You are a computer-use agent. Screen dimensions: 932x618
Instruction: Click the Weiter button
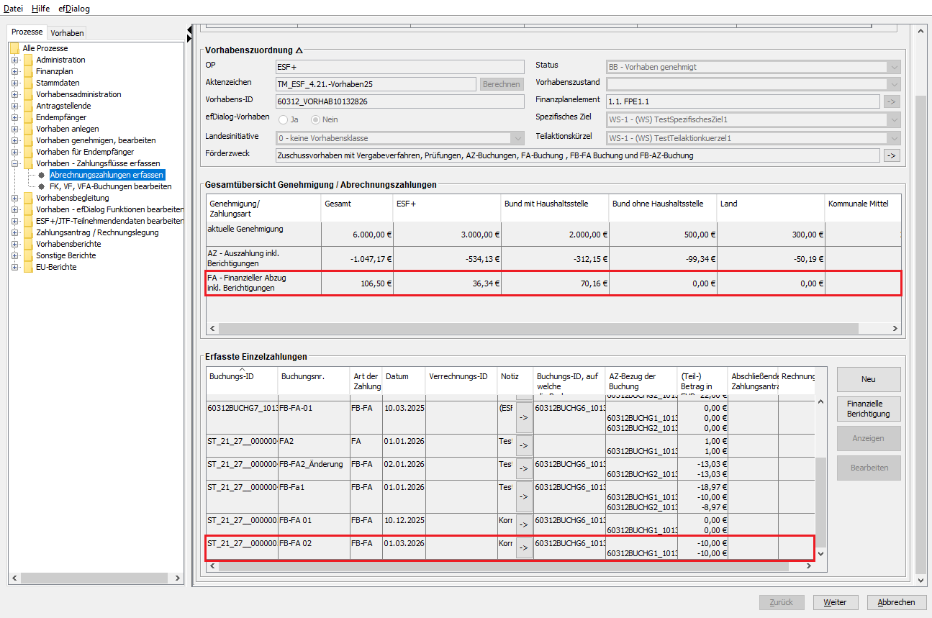pos(835,602)
